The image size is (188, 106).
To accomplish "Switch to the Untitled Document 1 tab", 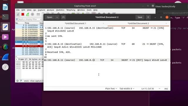I will [75, 23].
